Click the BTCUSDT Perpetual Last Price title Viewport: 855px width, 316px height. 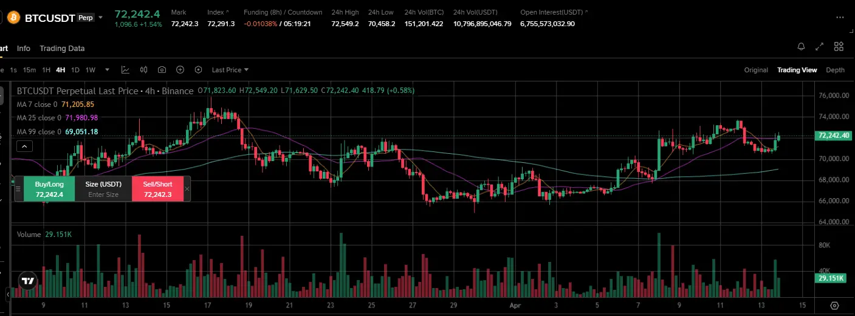pos(105,91)
